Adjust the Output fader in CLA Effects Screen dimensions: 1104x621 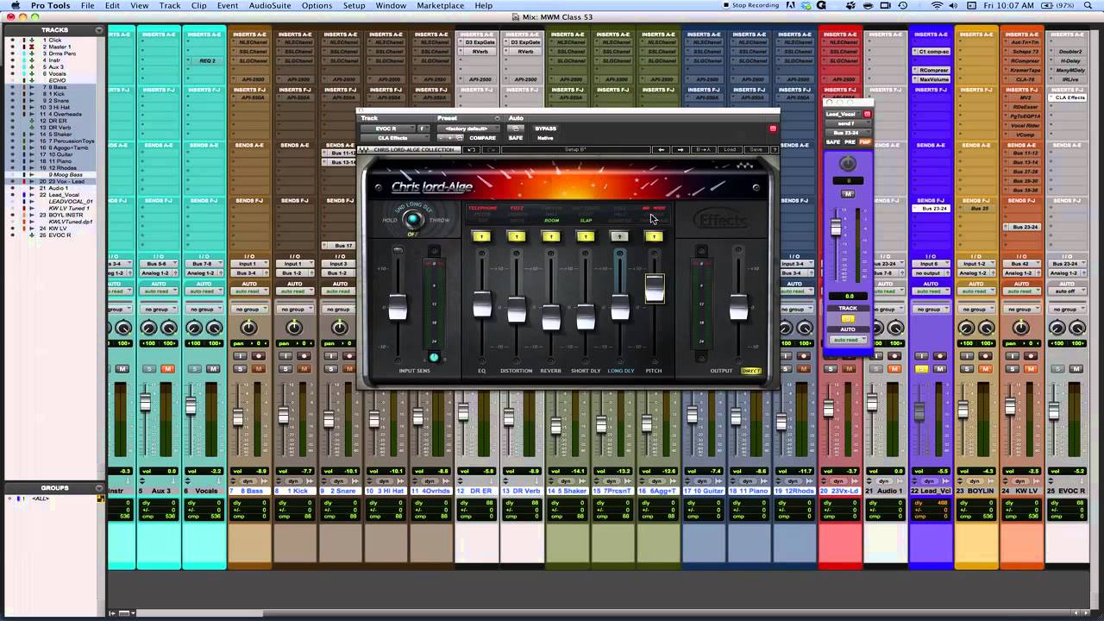point(738,307)
